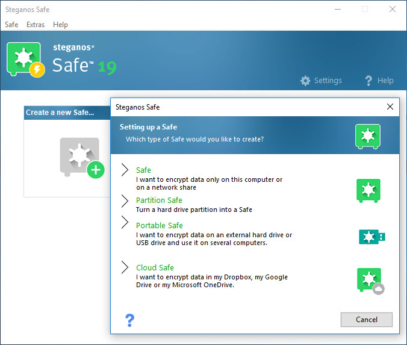Click 'Which type of Safe would you like to create?'
The image size is (407, 345).
(x=194, y=139)
